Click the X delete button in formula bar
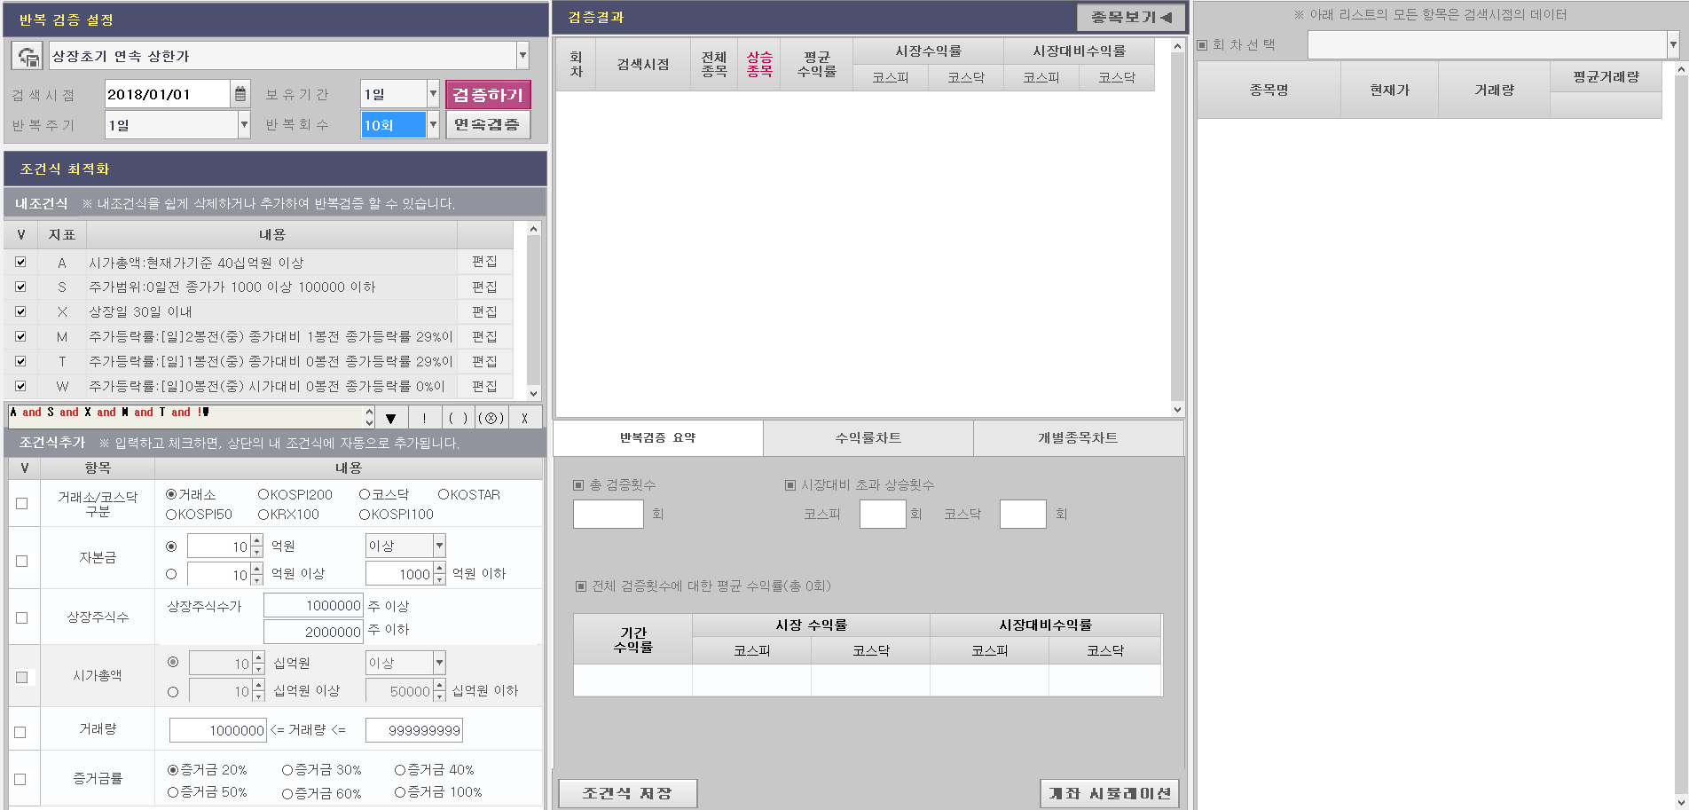Screen dimensions: 1689x810 tap(525, 418)
